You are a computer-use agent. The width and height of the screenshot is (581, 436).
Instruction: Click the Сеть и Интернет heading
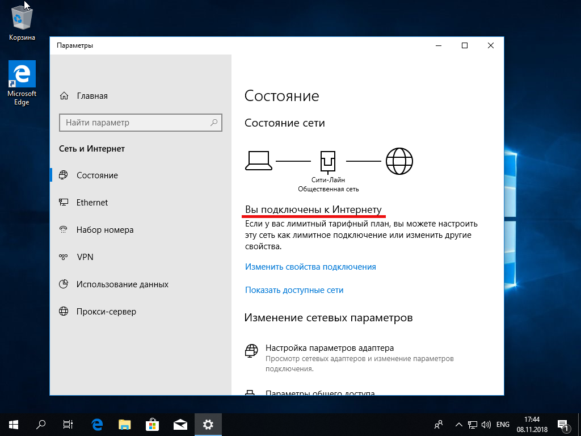tap(92, 149)
